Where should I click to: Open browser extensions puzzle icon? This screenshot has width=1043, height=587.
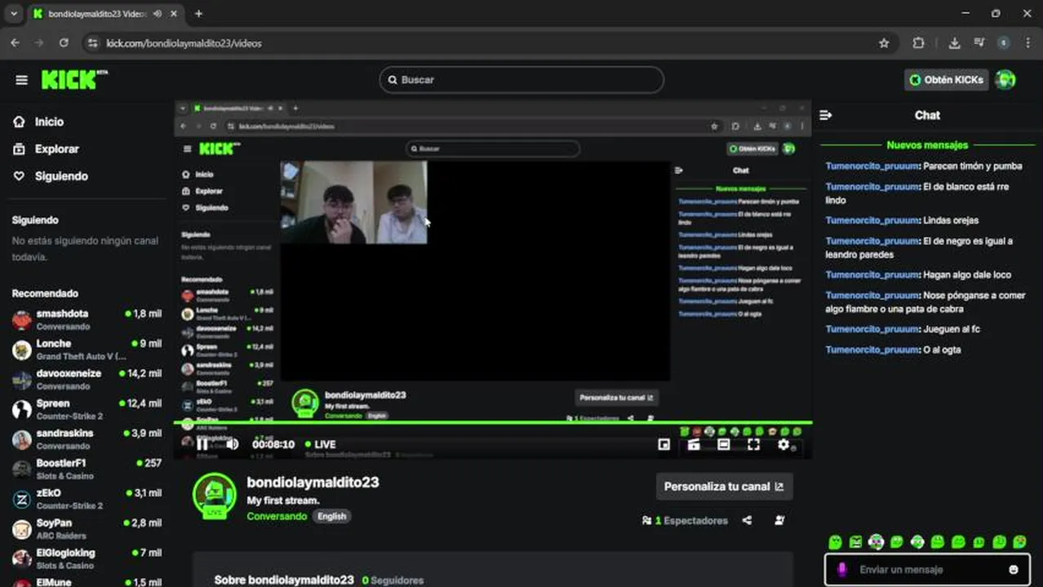(918, 43)
